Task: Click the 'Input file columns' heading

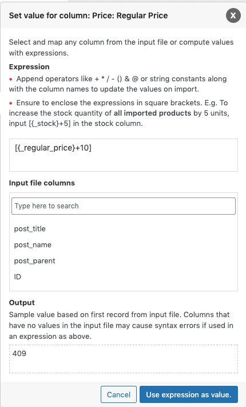Action: (42, 183)
